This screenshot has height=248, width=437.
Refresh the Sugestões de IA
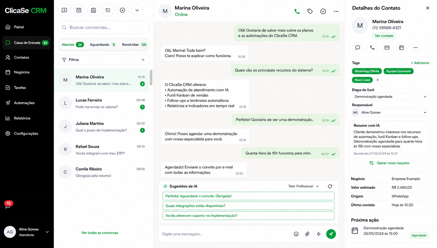coord(330,186)
